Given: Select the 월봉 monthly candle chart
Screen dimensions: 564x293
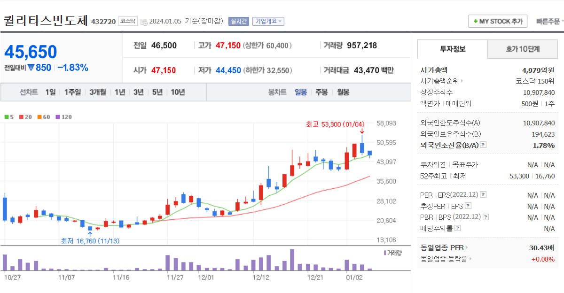Looking at the screenshot, I should click(343, 92).
